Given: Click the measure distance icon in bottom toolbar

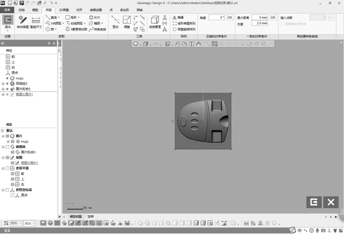Looking at the screenshot, I should point(246,223).
